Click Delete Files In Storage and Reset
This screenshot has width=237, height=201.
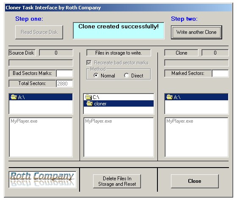pyautogui.click(x=117, y=181)
